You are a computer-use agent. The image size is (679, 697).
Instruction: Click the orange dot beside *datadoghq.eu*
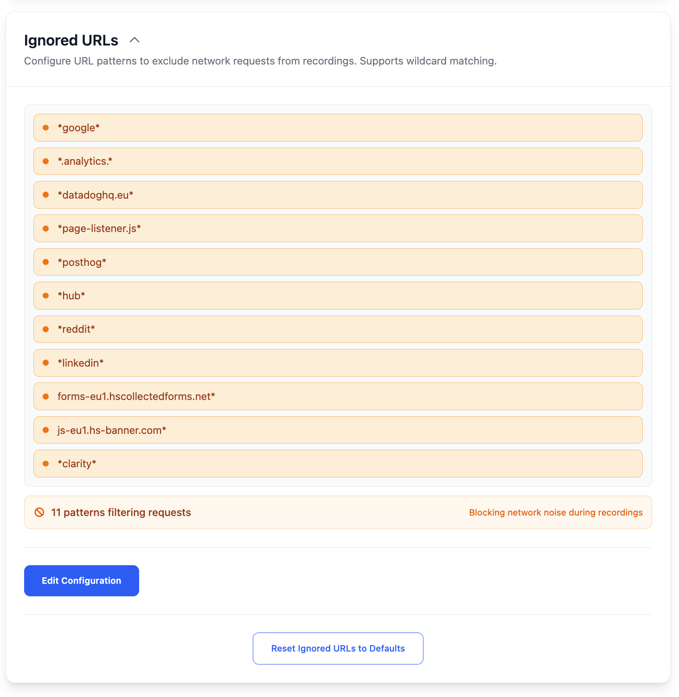(46, 195)
